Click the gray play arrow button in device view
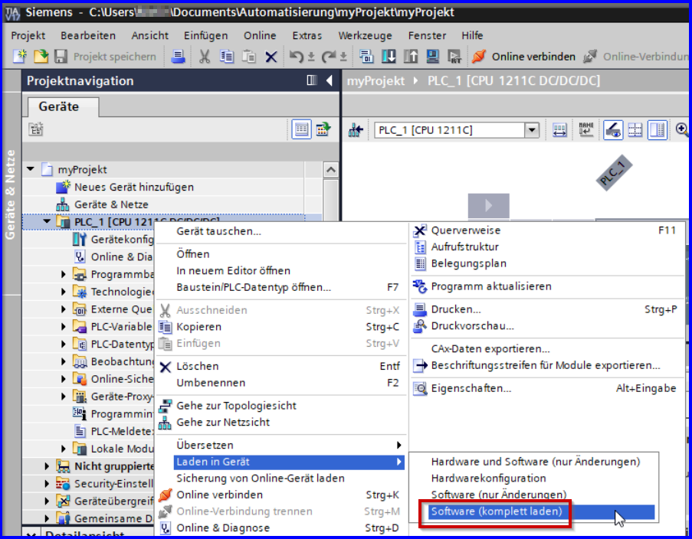Viewport: 692px width, 539px height. coord(489,205)
